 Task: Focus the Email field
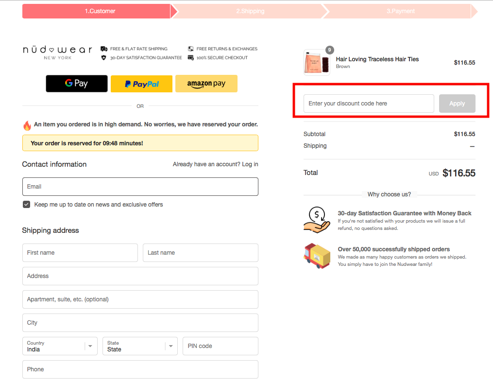(140, 187)
